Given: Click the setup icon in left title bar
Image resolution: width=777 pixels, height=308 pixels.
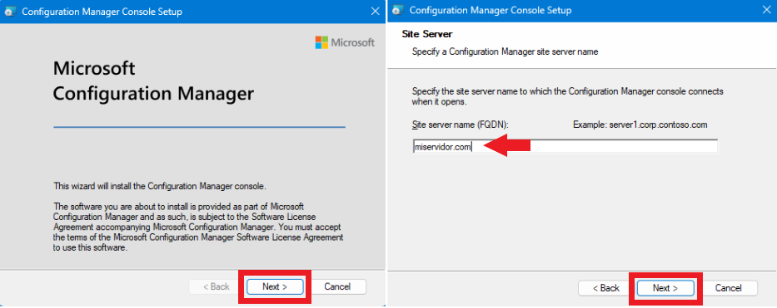Looking at the screenshot, I should pyautogui.click(x=11, y=12).
